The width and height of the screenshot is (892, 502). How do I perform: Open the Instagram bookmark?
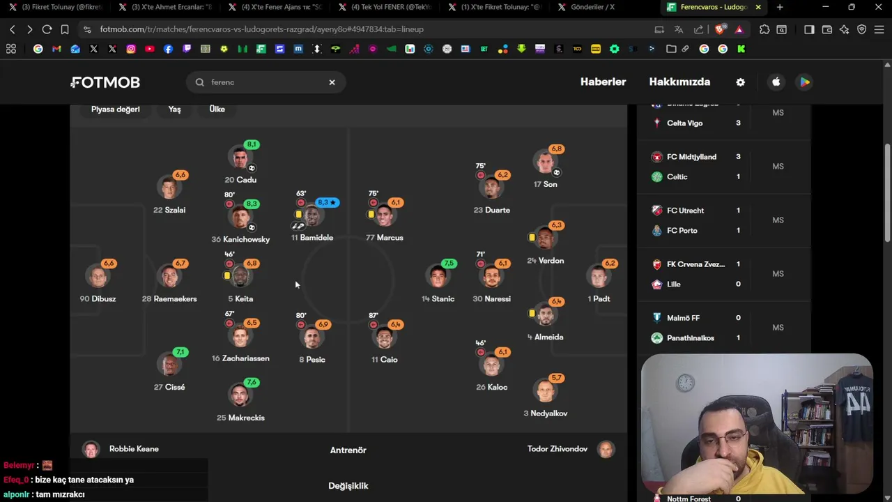point(131,49)
